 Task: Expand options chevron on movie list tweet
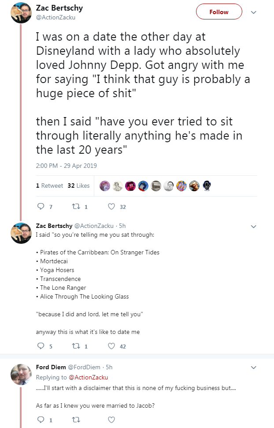pyautogui.click(x=253, y=226)
